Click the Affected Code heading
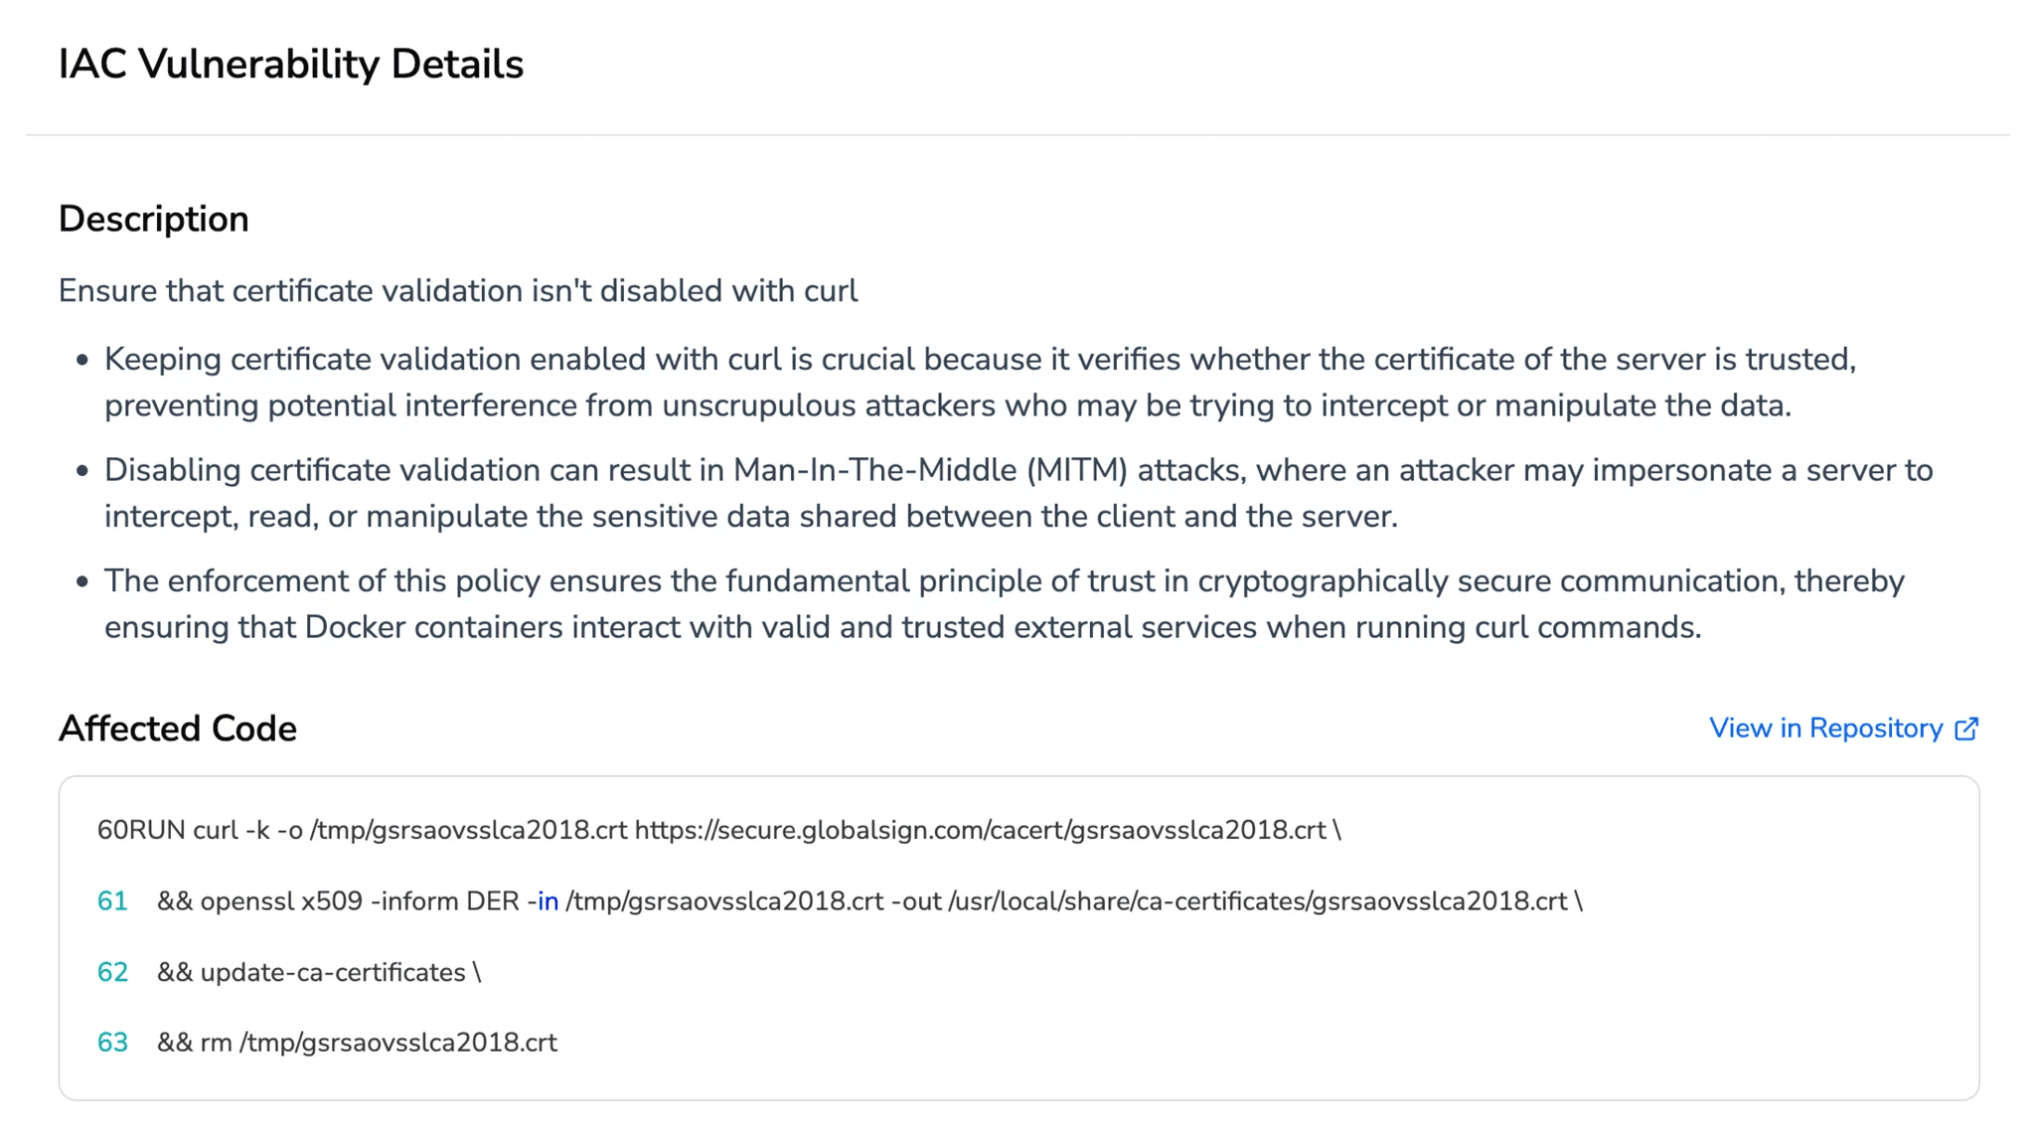 (x=177, y=728)
